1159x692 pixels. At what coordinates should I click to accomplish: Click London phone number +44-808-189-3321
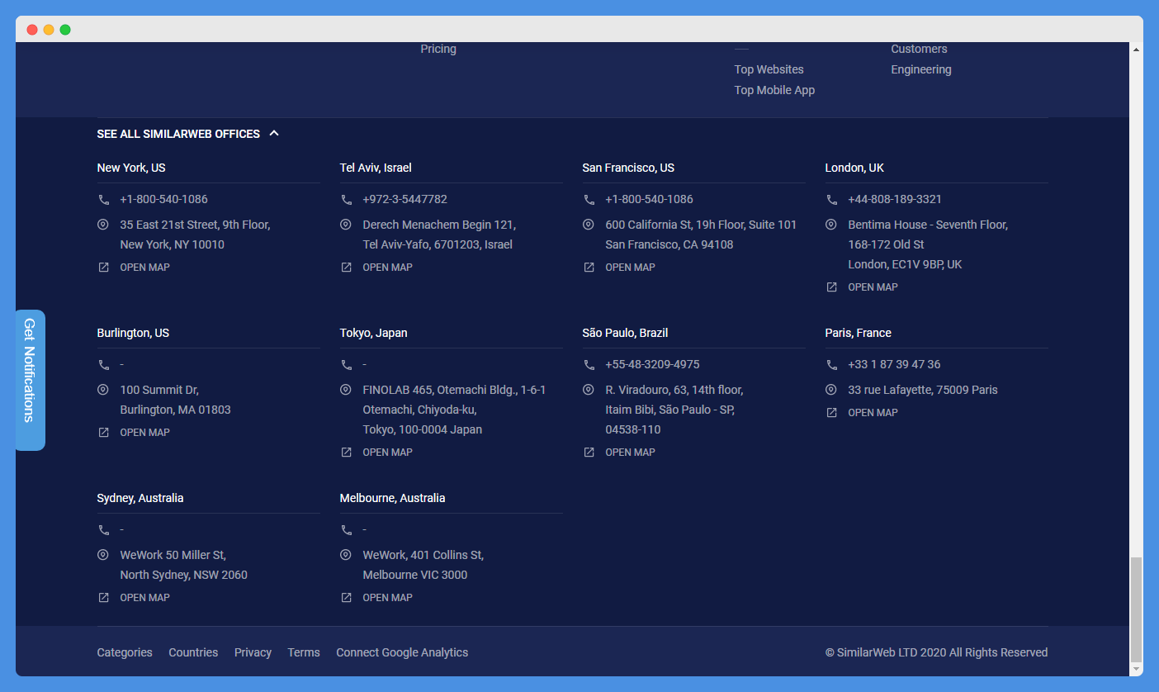(x=895, y=199)
